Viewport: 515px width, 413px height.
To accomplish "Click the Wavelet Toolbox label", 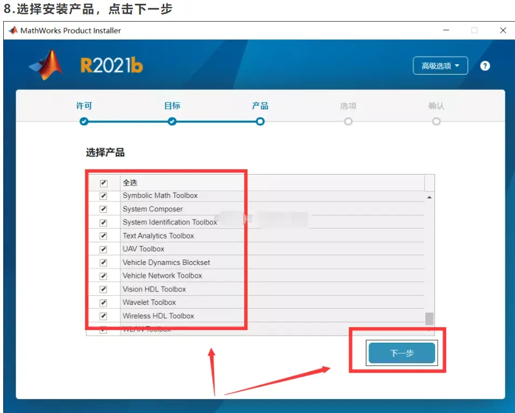I will 149,302.
